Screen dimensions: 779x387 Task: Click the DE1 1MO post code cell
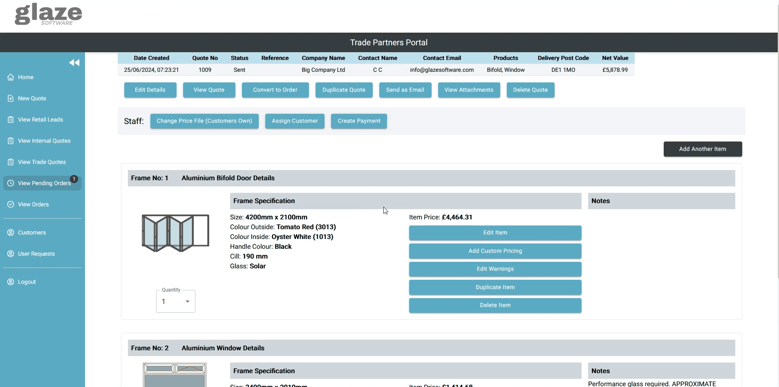563,70
